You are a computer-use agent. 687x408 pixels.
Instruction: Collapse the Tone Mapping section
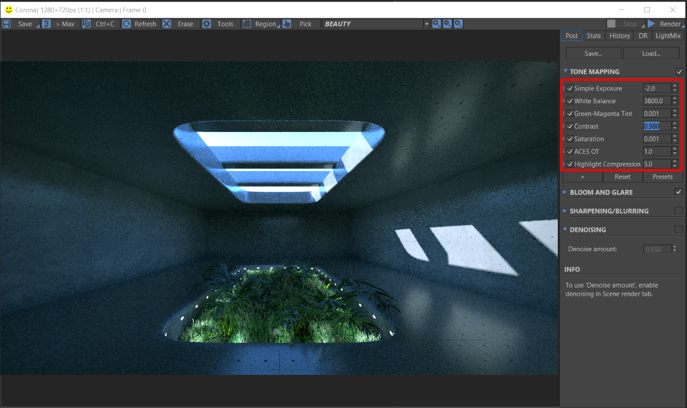(x=566, y=72)
